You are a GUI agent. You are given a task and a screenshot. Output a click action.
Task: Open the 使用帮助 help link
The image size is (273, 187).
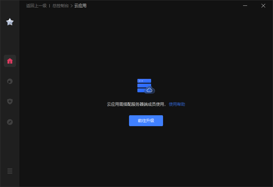point(177,104)
